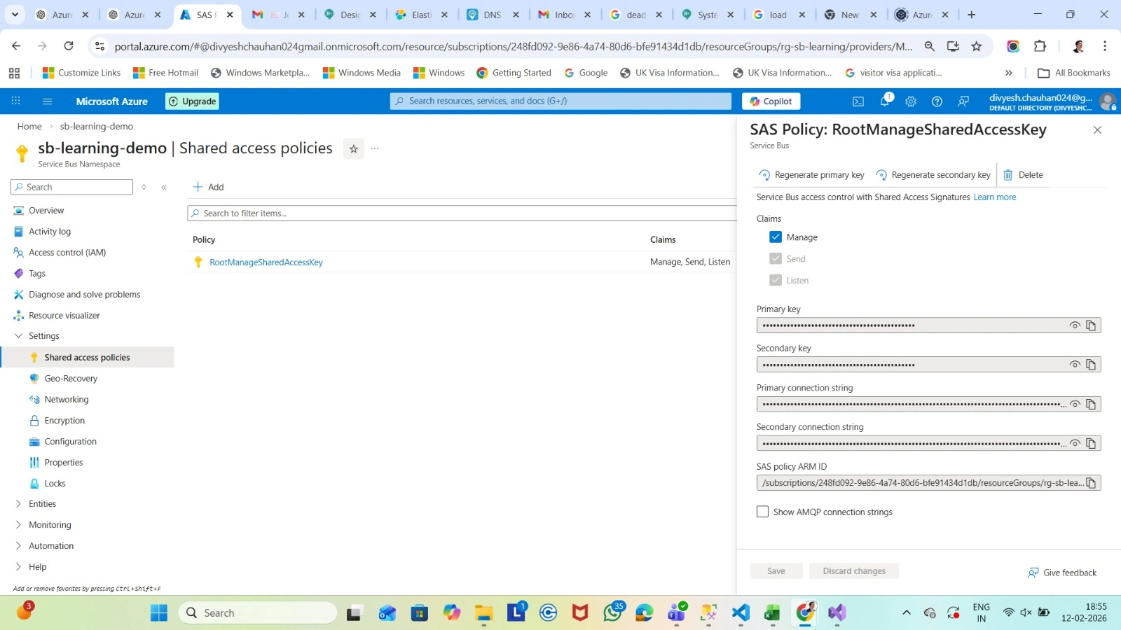Copy the SAS policy ARM ID
Image resolution: width=1121 pixels, height=630 pixels.
1091,483
